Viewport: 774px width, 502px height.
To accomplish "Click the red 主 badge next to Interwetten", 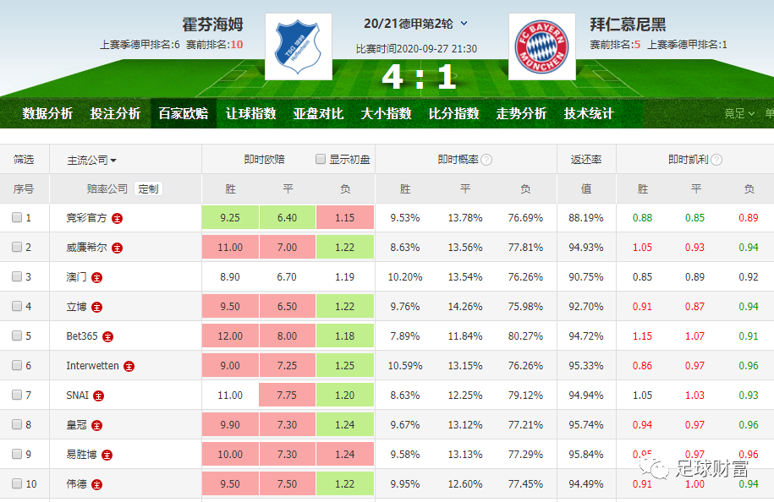I will click(x=128, y=366).
